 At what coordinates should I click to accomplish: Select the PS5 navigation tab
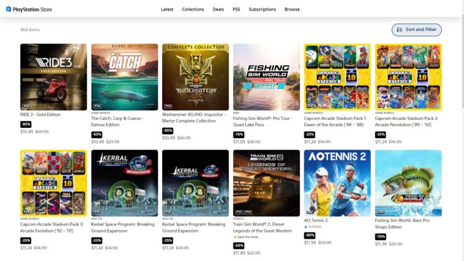point(236,9)
